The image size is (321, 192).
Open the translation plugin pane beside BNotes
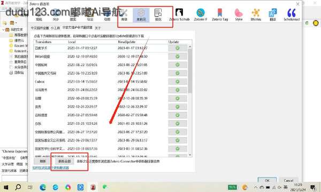pyautogui.click(x=273, y=14)
